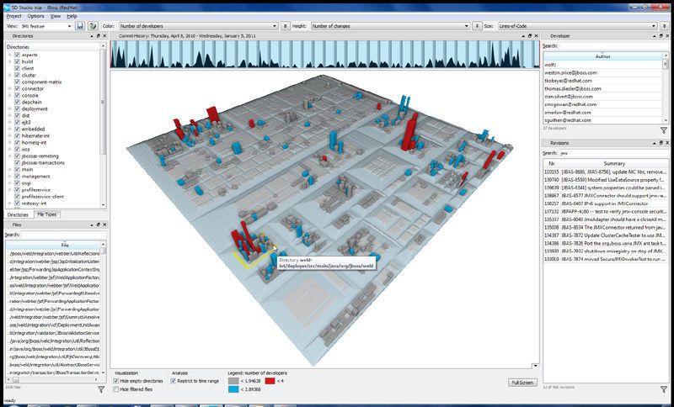Toggle Restrict to time range checkbox
Image resolution: width=674 pixels, height=407 pixels.
click(174, 381)
